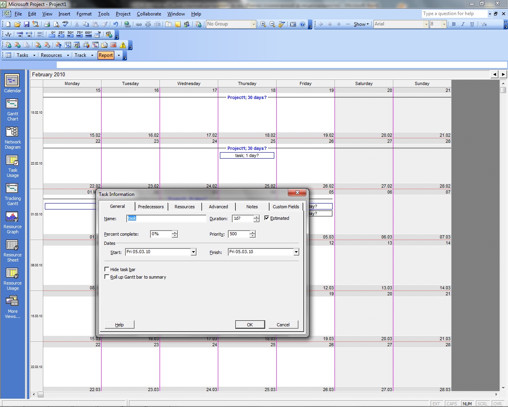Uncheck the Estimated checkbox
The image size is (508, 407).
click(267, 218)
